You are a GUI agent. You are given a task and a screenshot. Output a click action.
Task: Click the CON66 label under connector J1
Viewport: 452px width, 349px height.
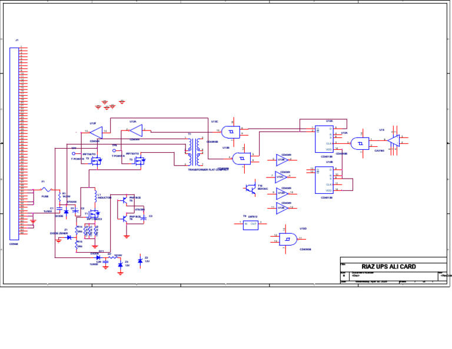[x=14, y=244]
